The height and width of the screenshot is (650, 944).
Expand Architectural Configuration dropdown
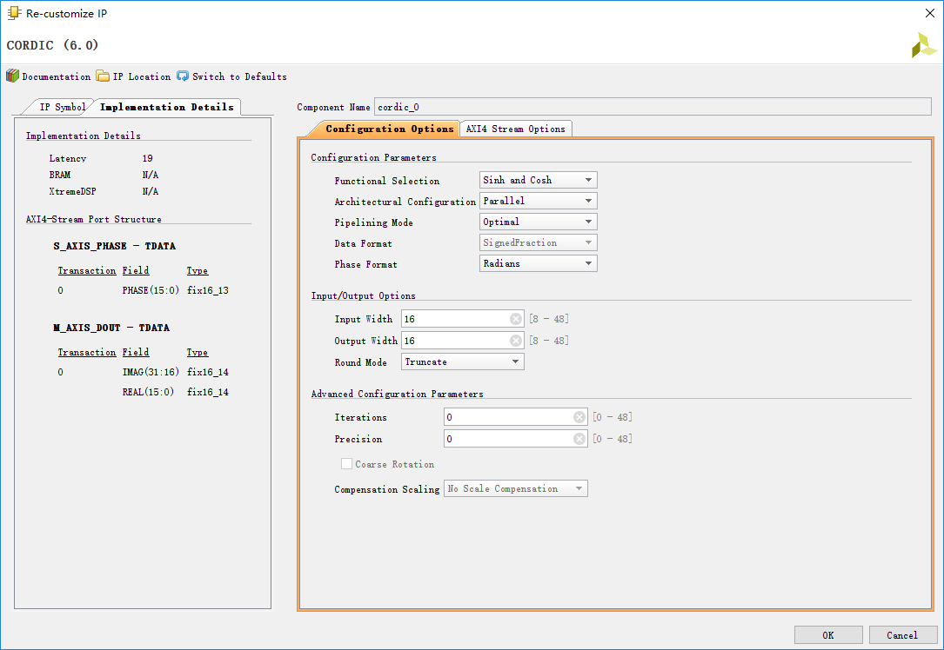(538, 201)
